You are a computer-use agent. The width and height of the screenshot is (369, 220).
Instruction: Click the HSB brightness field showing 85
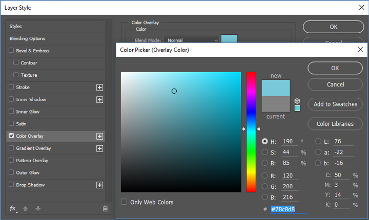[290, 163]
